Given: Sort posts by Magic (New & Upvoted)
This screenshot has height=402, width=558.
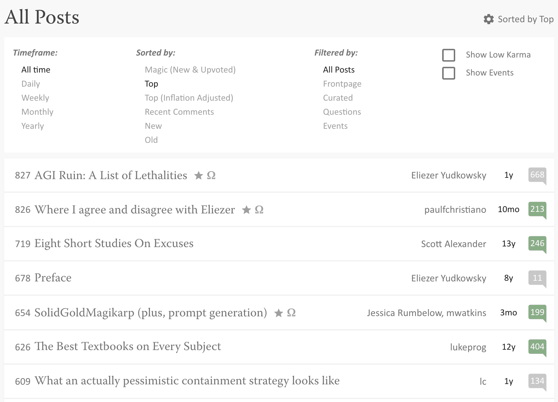Looking at the screenshot, I should 190,70.
